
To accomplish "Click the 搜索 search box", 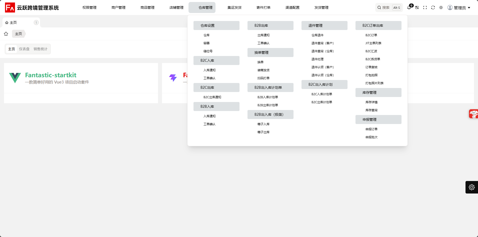I will (389, 7).
